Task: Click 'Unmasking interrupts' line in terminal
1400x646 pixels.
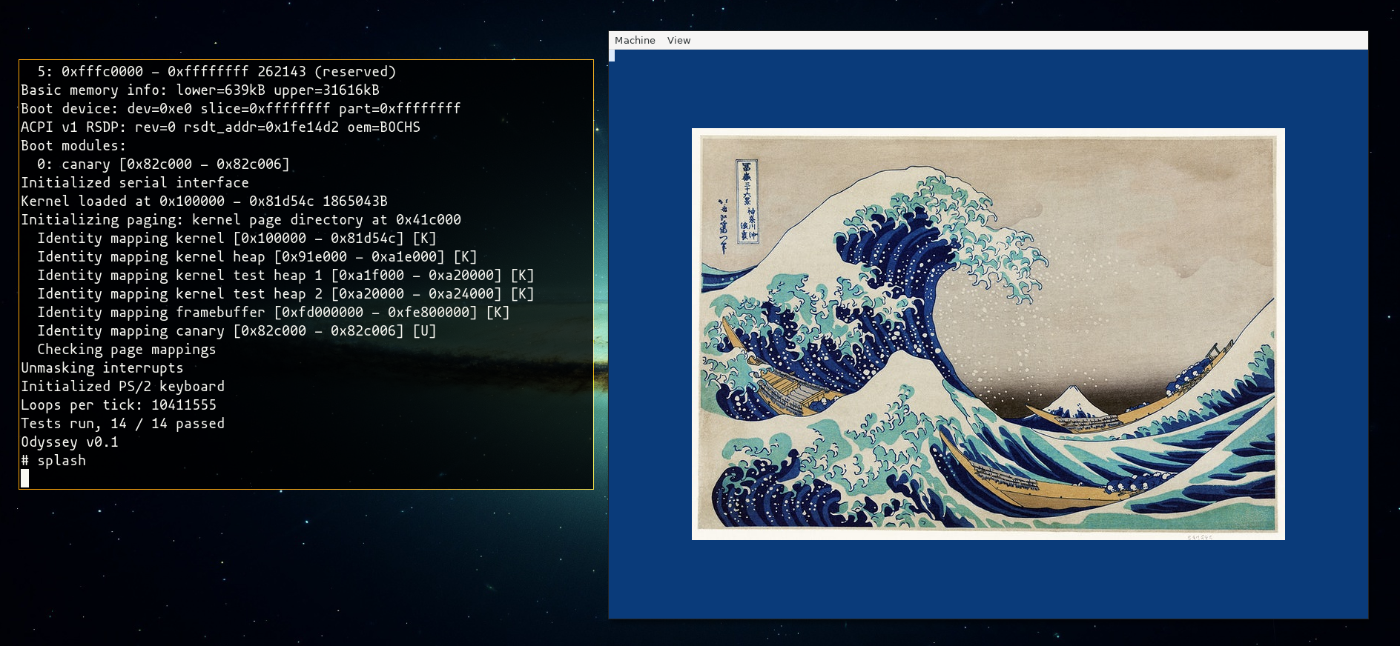Action: (x=102, y=367)
